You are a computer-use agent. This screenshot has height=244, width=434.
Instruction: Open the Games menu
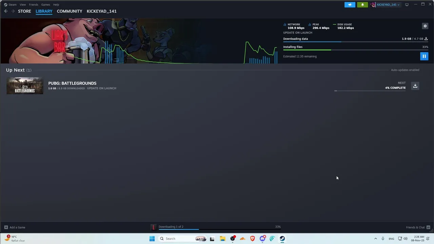click(x=45, y=5)
